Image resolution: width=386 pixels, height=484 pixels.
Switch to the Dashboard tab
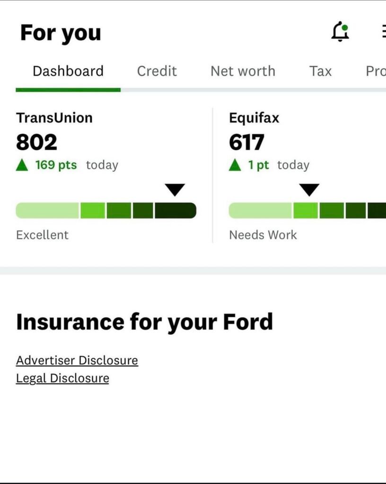point(68,71)
